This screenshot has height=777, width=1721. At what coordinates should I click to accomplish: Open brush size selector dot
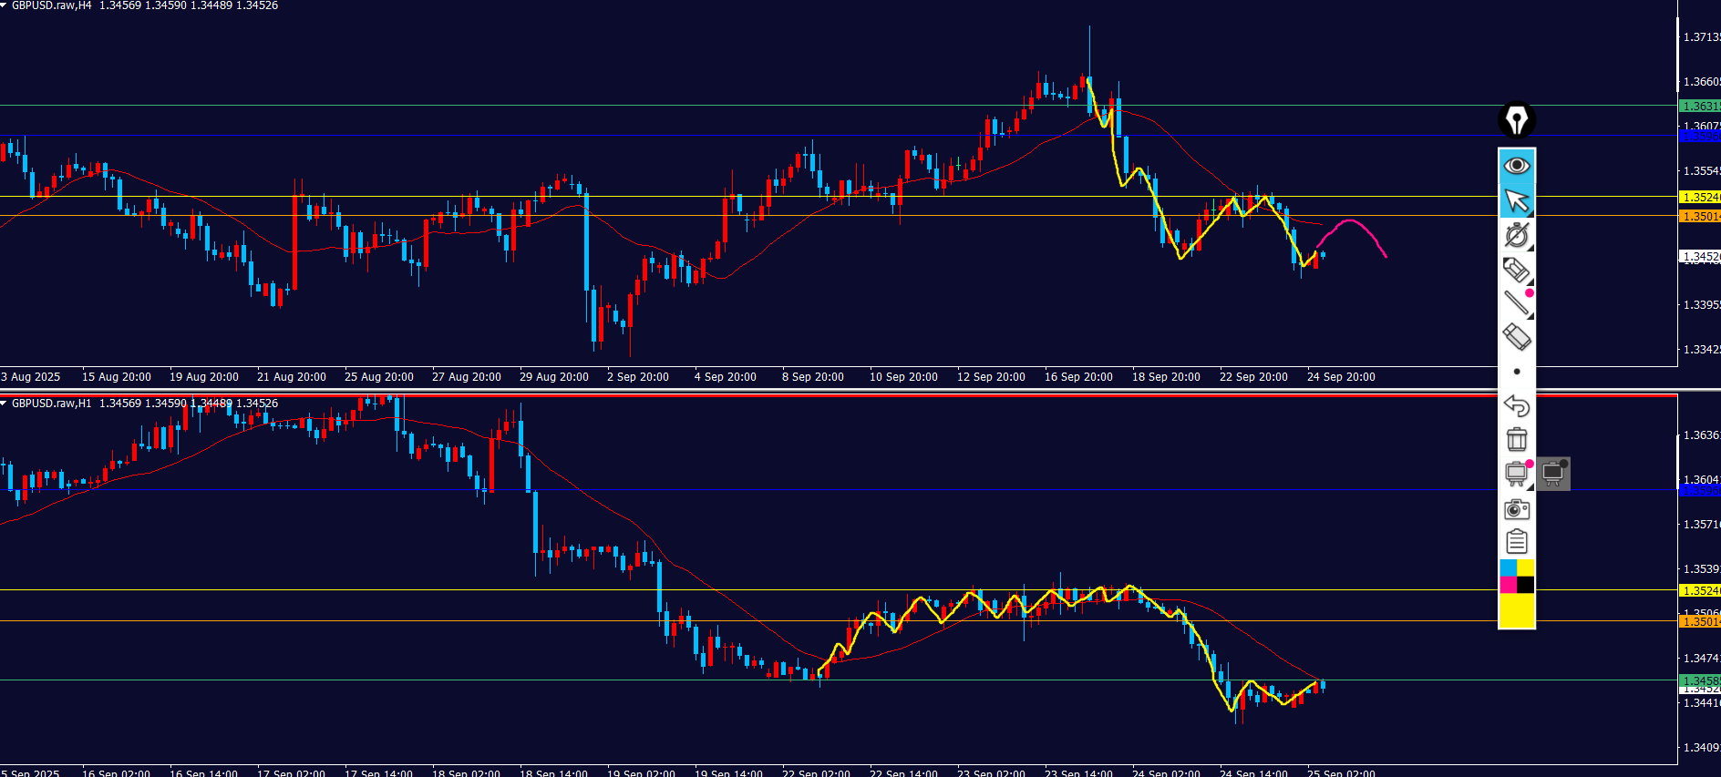(1517, 372)
